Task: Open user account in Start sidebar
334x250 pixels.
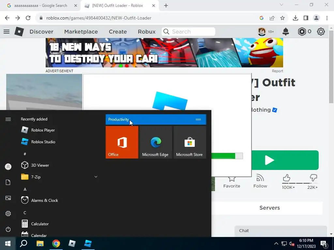Action: coord(8,167)
